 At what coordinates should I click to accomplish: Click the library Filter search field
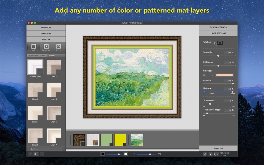pyautogui.click(x=46, y=149)
